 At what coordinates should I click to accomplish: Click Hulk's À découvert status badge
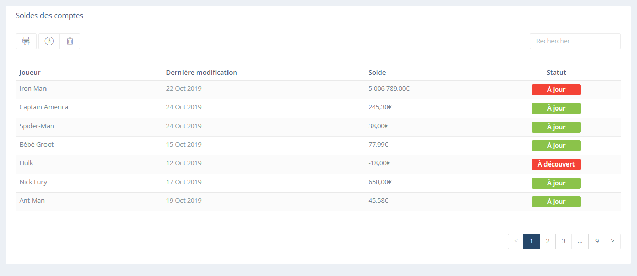(556, 164)
